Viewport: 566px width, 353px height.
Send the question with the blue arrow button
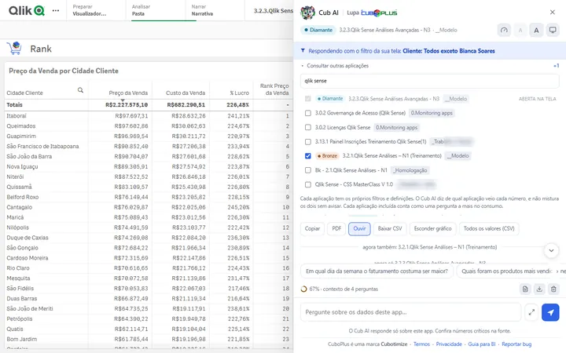tap(550, 312)
